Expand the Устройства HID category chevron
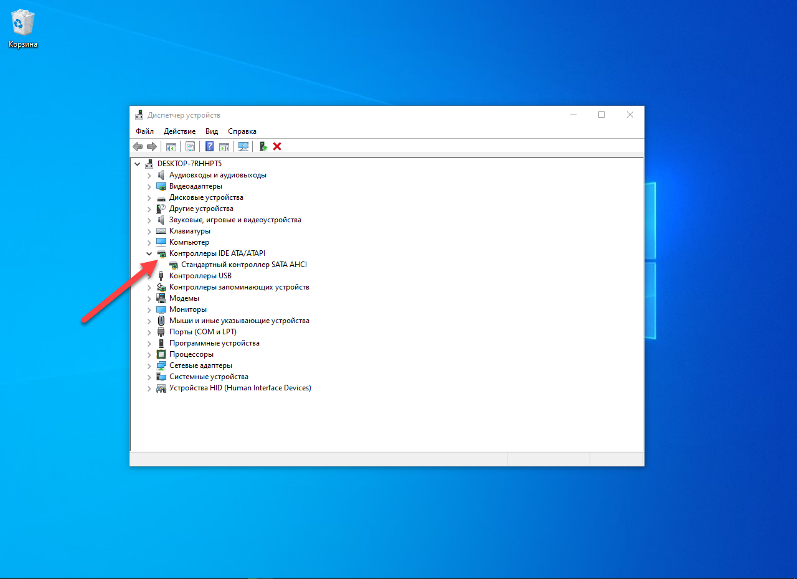 click(x=149, y=388)
